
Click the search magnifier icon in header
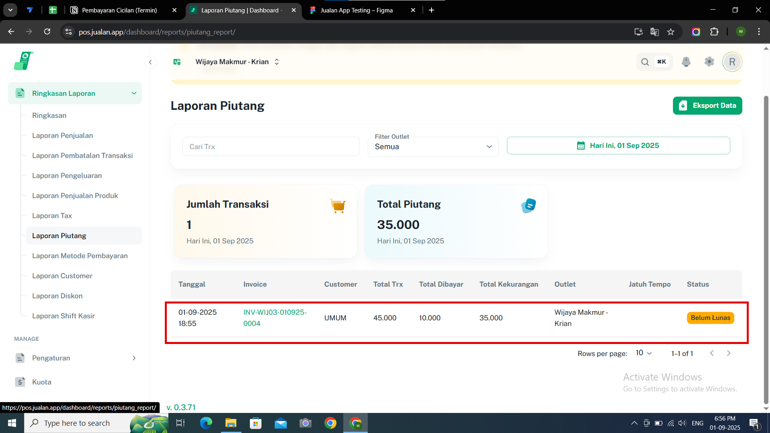coord(645,62)
